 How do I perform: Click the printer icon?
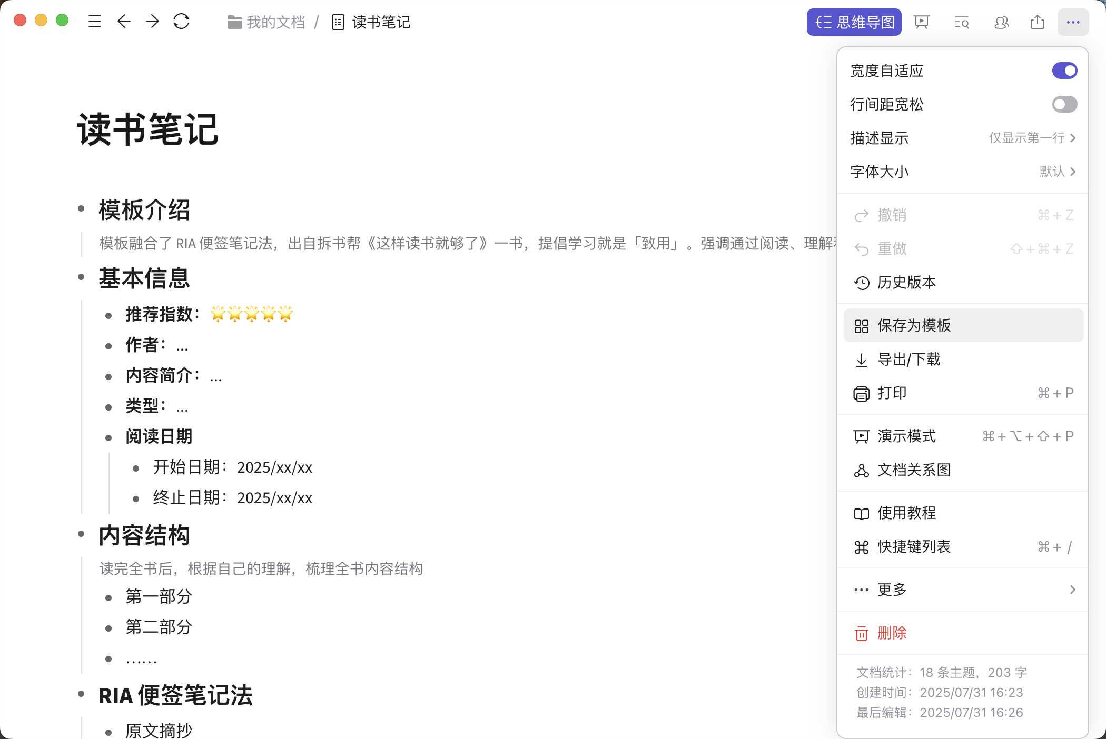[862, 394]
